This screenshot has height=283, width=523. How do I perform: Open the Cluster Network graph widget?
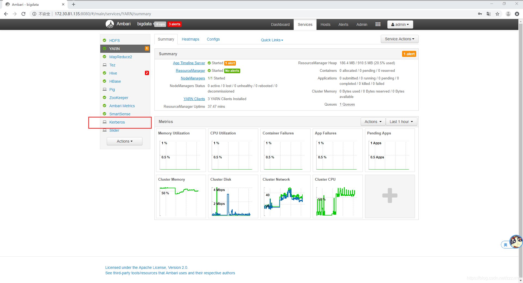pos(285,196)
